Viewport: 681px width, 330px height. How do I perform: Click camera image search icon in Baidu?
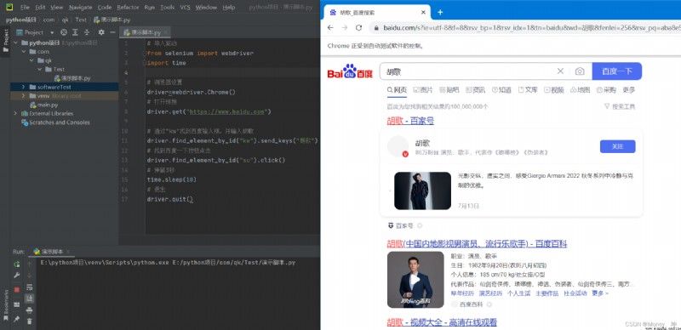580,71
